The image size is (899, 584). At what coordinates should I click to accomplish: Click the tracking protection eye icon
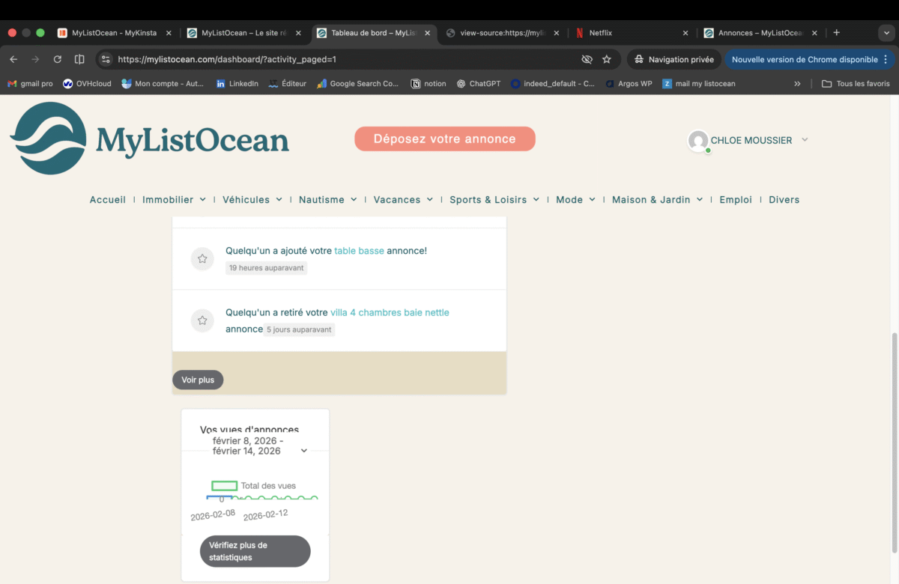pos(587,59)
